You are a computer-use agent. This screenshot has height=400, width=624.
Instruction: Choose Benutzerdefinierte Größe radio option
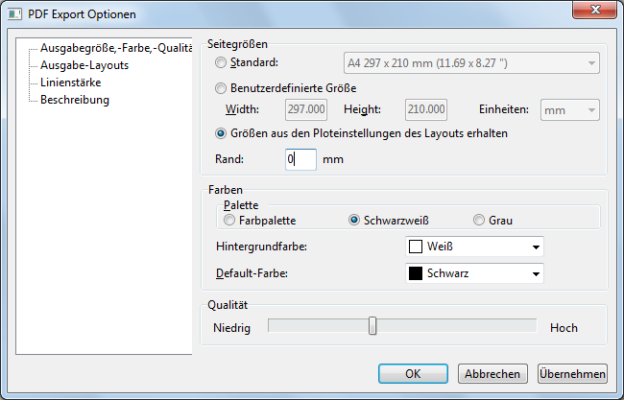pos(223,88)
